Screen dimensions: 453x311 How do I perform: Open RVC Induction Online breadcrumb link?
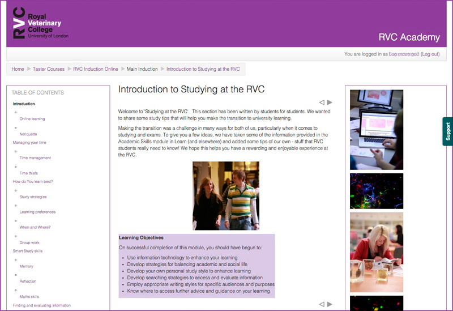[x=96, y=69]
